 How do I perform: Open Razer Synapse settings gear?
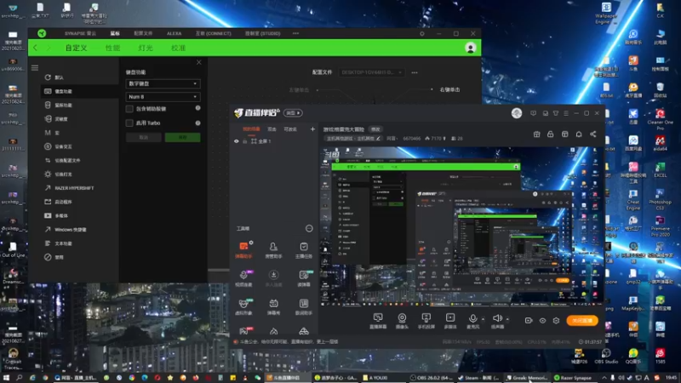point(421,33)
